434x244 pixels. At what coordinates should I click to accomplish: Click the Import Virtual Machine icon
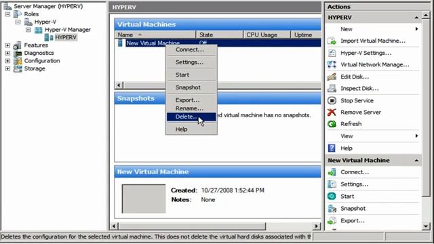[332, 41]
